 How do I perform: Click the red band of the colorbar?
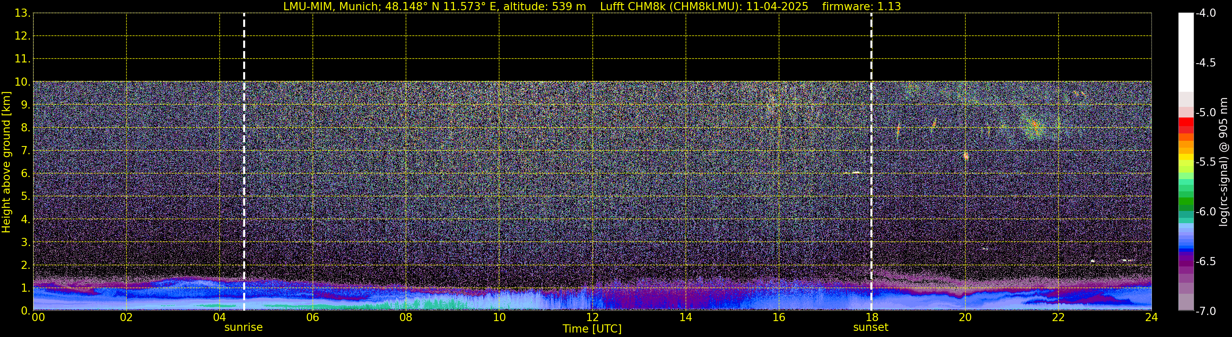point(1185,122)
